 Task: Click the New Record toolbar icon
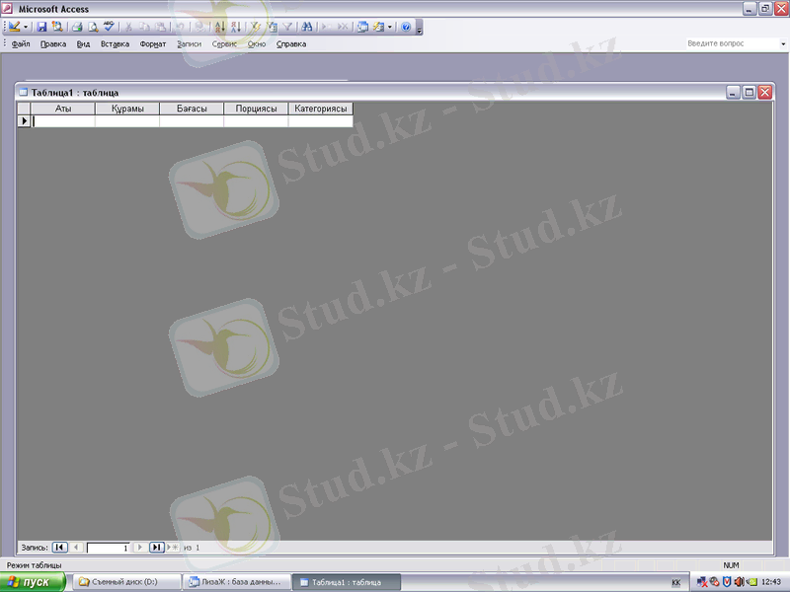(327, 27)
